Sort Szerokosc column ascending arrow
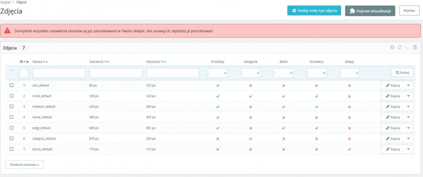 point(109,62)
